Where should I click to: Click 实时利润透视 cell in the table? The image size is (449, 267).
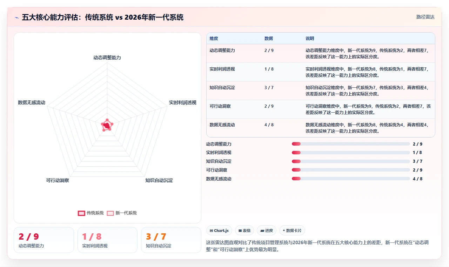tap(222, 69)
